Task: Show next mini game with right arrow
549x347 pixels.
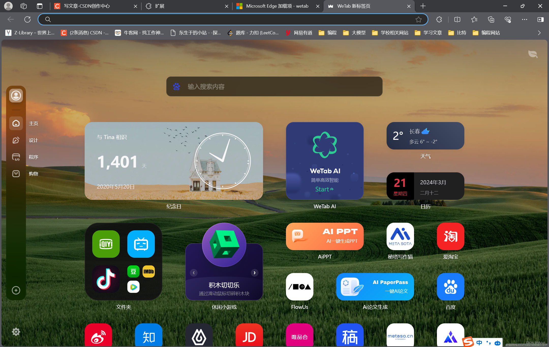Action: (254, 273)
